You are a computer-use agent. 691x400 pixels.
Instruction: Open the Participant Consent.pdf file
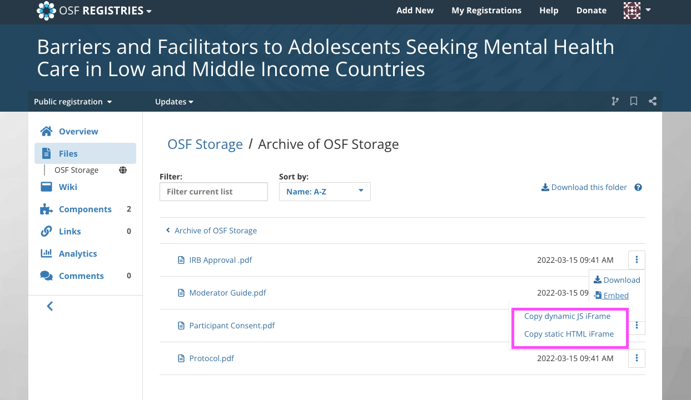point(232,326)
